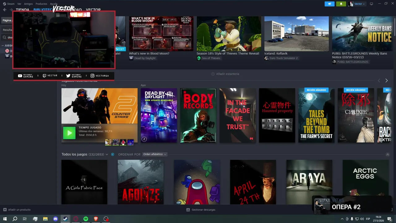Click the library page vertical scrollbar

(394, 26)
